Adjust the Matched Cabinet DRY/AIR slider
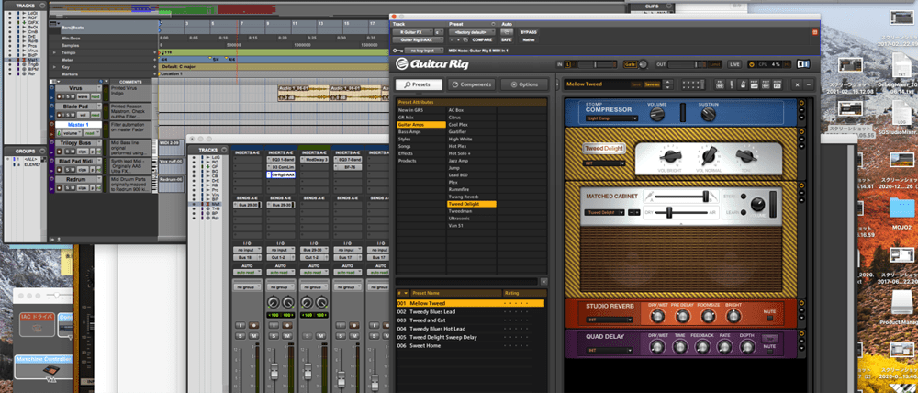Viewport: 918px width, 393px height. tap(681, 212)
